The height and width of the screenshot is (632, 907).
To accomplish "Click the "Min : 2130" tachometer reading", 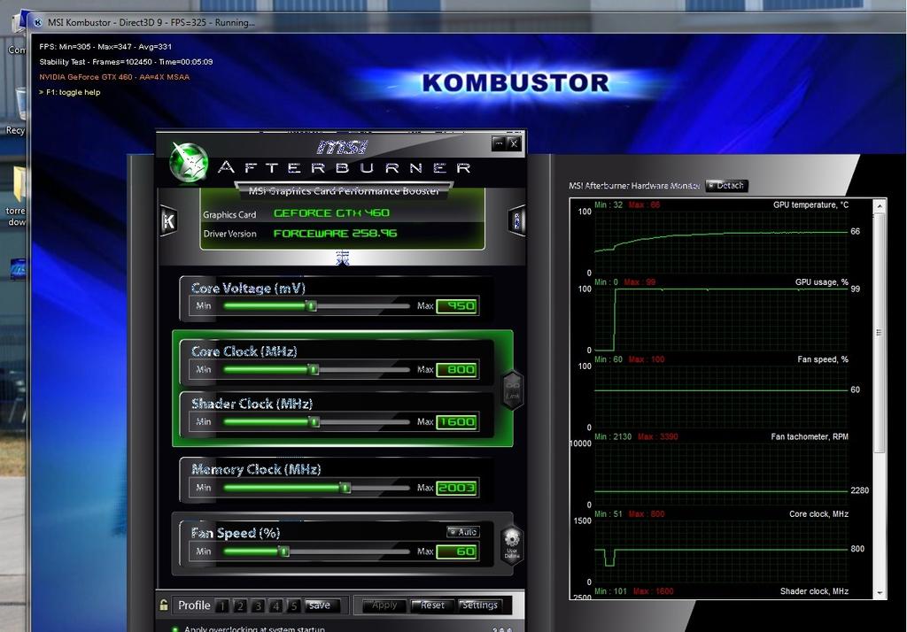I will pos(613,436).
